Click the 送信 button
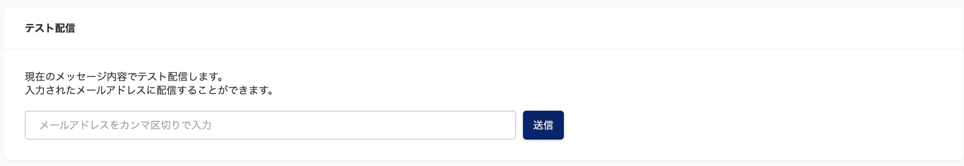 [543, 125]
